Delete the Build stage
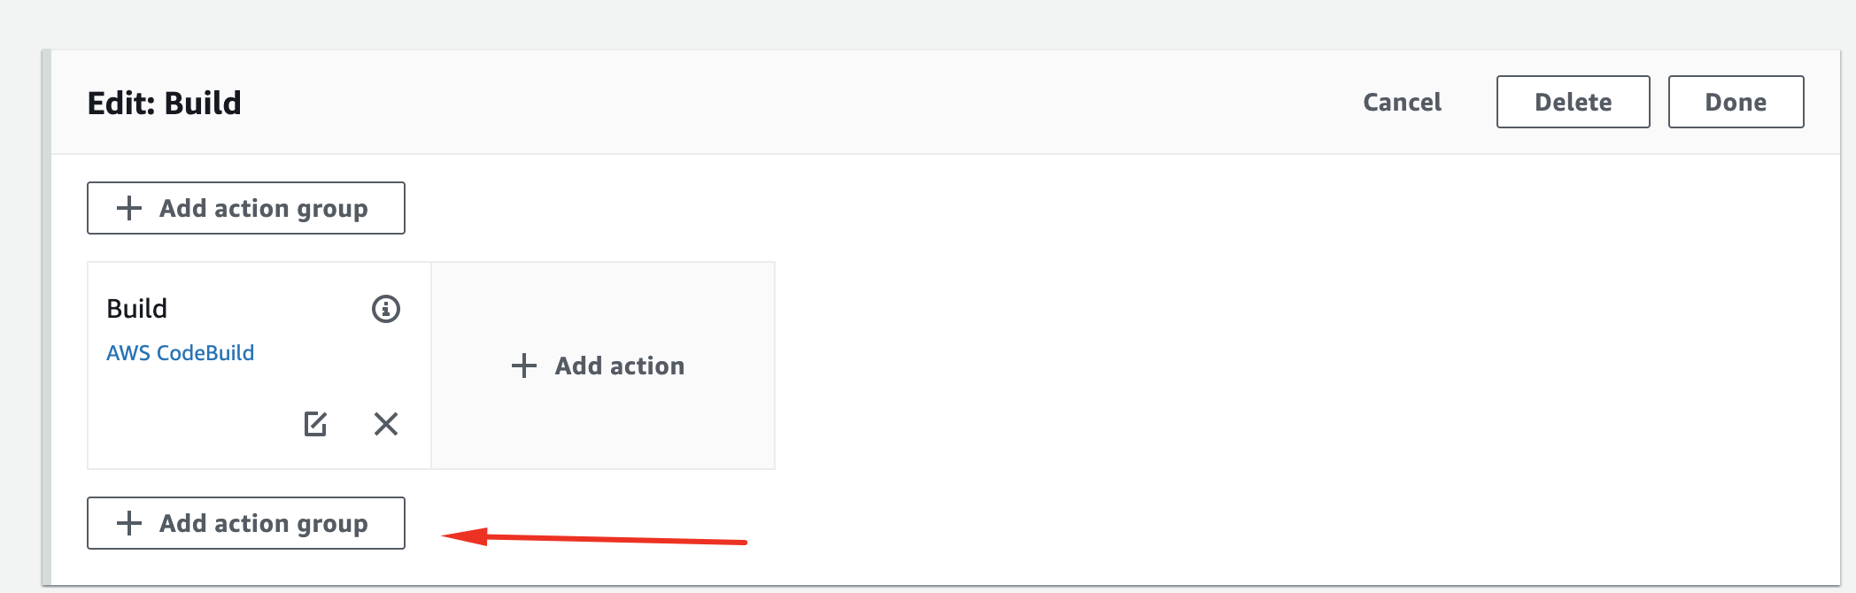 [1573, 102]
